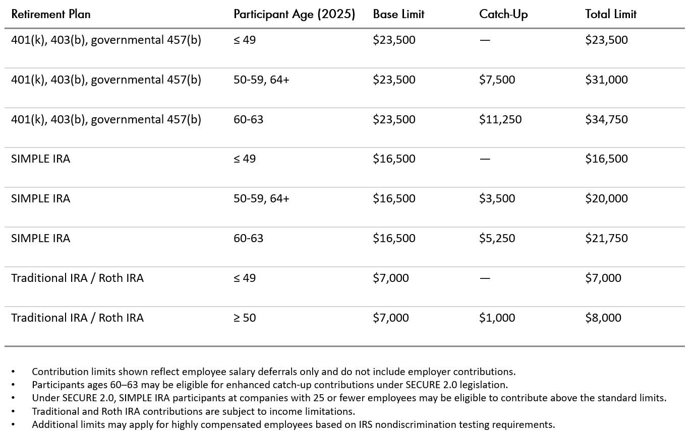Select the $7,500 catch-up cell

pyautogui.click(x=497, y=80)
